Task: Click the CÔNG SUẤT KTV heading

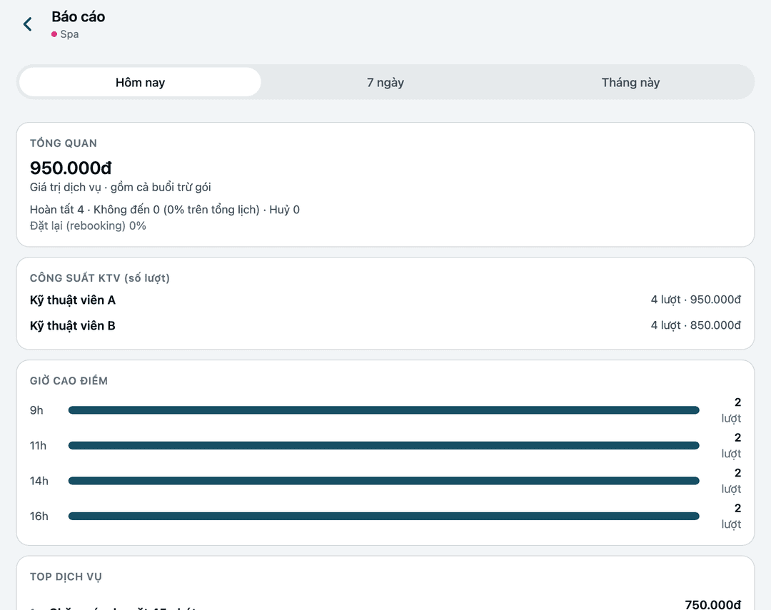Action: (x=100, y=278)
